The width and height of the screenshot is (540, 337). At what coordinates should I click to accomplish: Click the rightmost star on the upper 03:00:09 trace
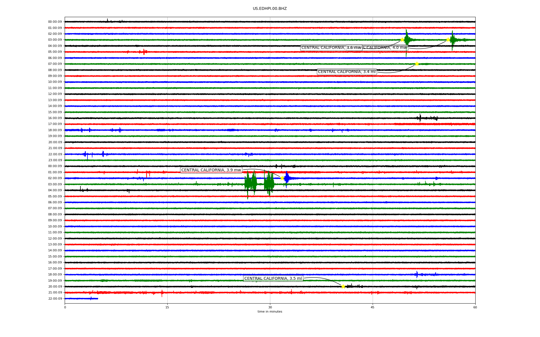(448, 40)
